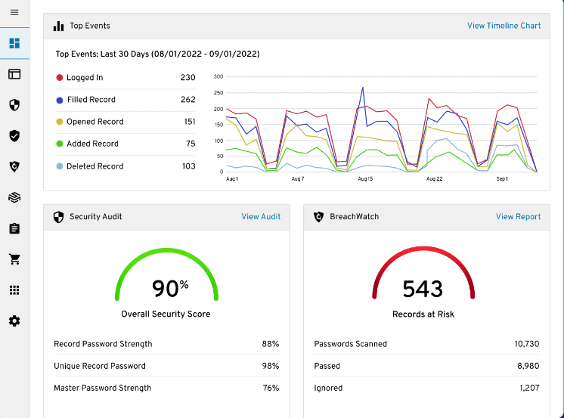Click the light blue Deleted Record legend dot
This screenshot has height=418, width=564.
click(x=60, y=166)
